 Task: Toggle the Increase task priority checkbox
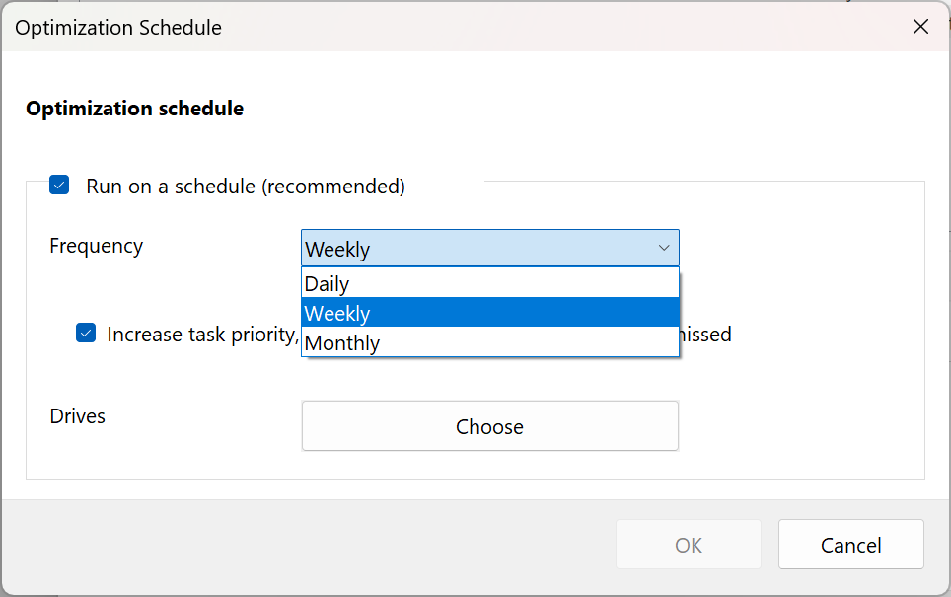click(86, 334)
